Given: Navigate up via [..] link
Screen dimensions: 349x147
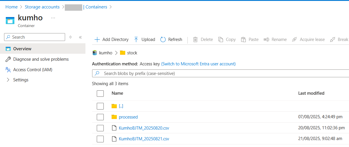Looking at the screenshot, I should (x=121, y=106).
